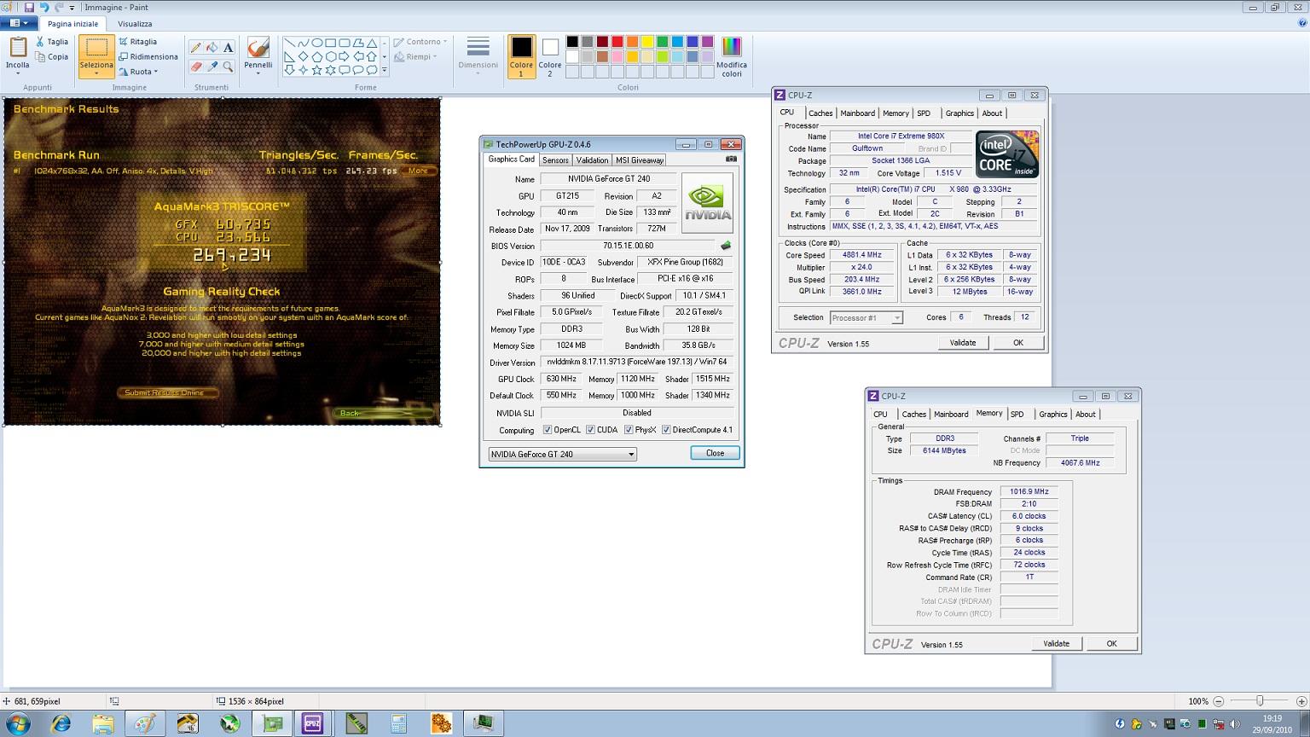Image resolution: width=1310 pixels, height=737 pixels.
Task: Choose the Line shape in Forme gallery
Action: (x=290, y=43)
